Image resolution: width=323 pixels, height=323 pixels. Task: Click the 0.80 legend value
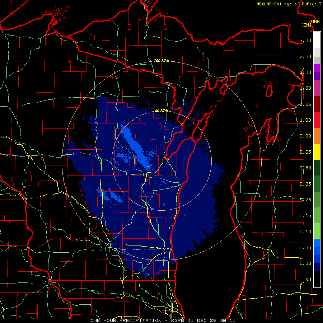(305, 136)
